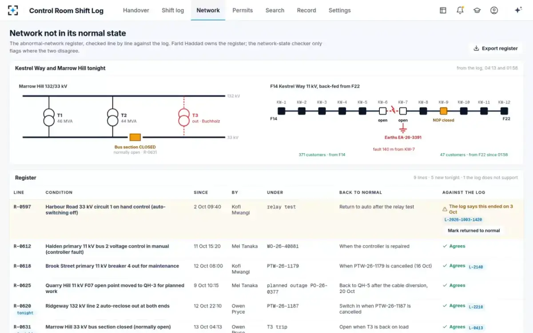
Task: Switch to the Handover tab
Action: pos(136,10)
